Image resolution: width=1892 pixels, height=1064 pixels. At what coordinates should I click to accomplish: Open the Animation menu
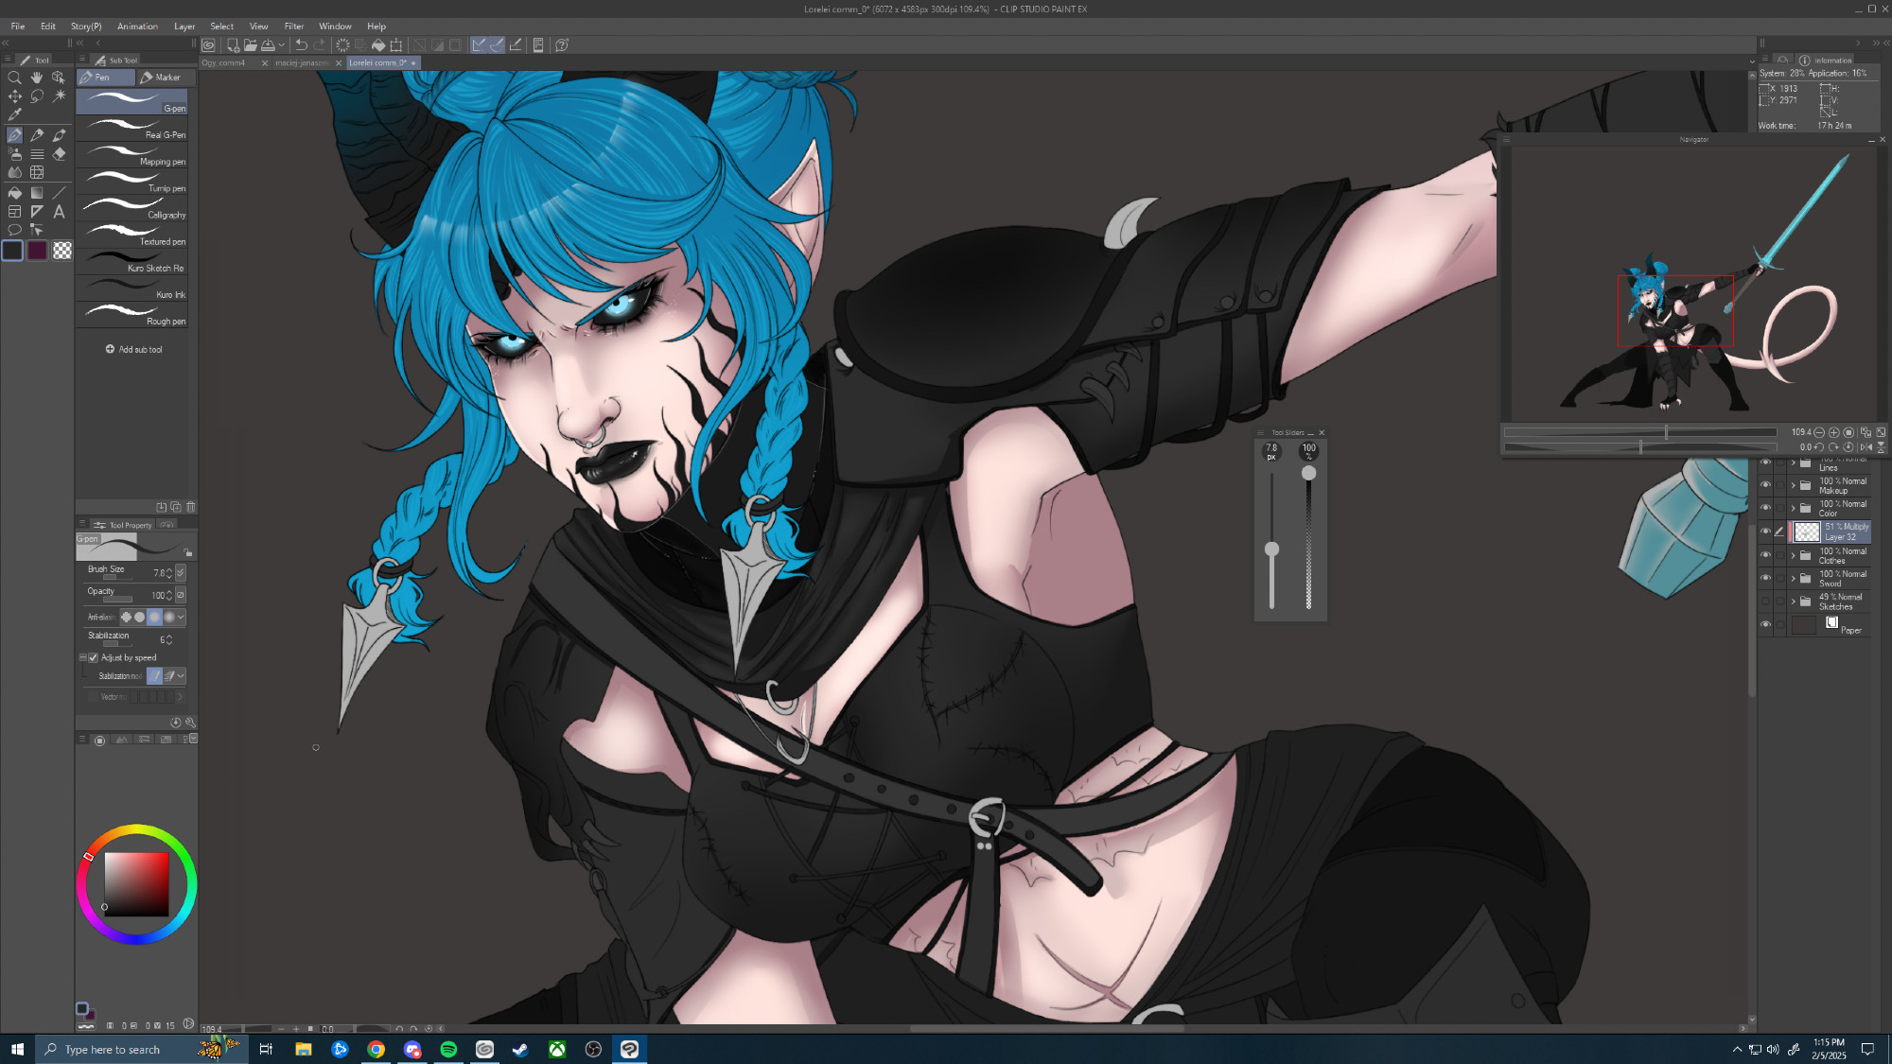point(137,26)
